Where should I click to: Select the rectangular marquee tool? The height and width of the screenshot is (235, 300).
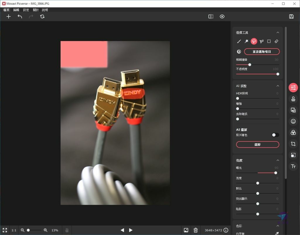click(269, 41)
